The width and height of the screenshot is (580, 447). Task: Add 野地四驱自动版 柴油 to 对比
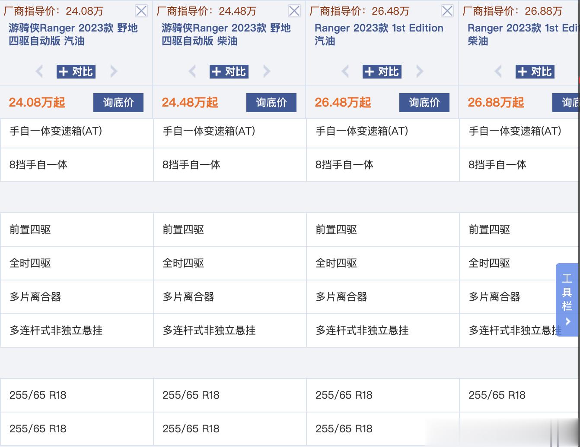(x=229, y=72)
